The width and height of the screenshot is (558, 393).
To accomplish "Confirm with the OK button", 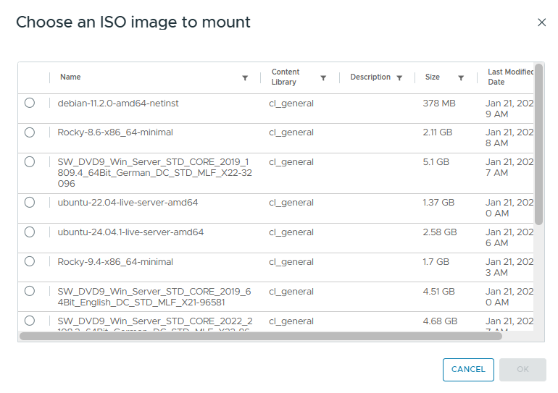I will coord(522,370).
